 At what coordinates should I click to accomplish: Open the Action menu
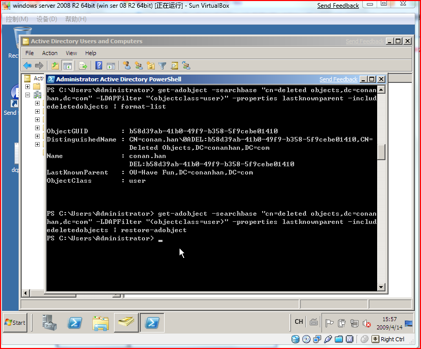[50, 53]
